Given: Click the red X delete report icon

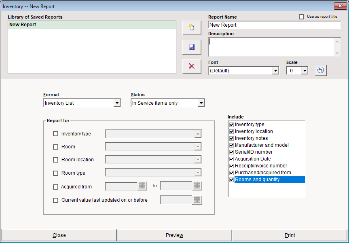Looking at the screenshot, I should tap(192, 66).
